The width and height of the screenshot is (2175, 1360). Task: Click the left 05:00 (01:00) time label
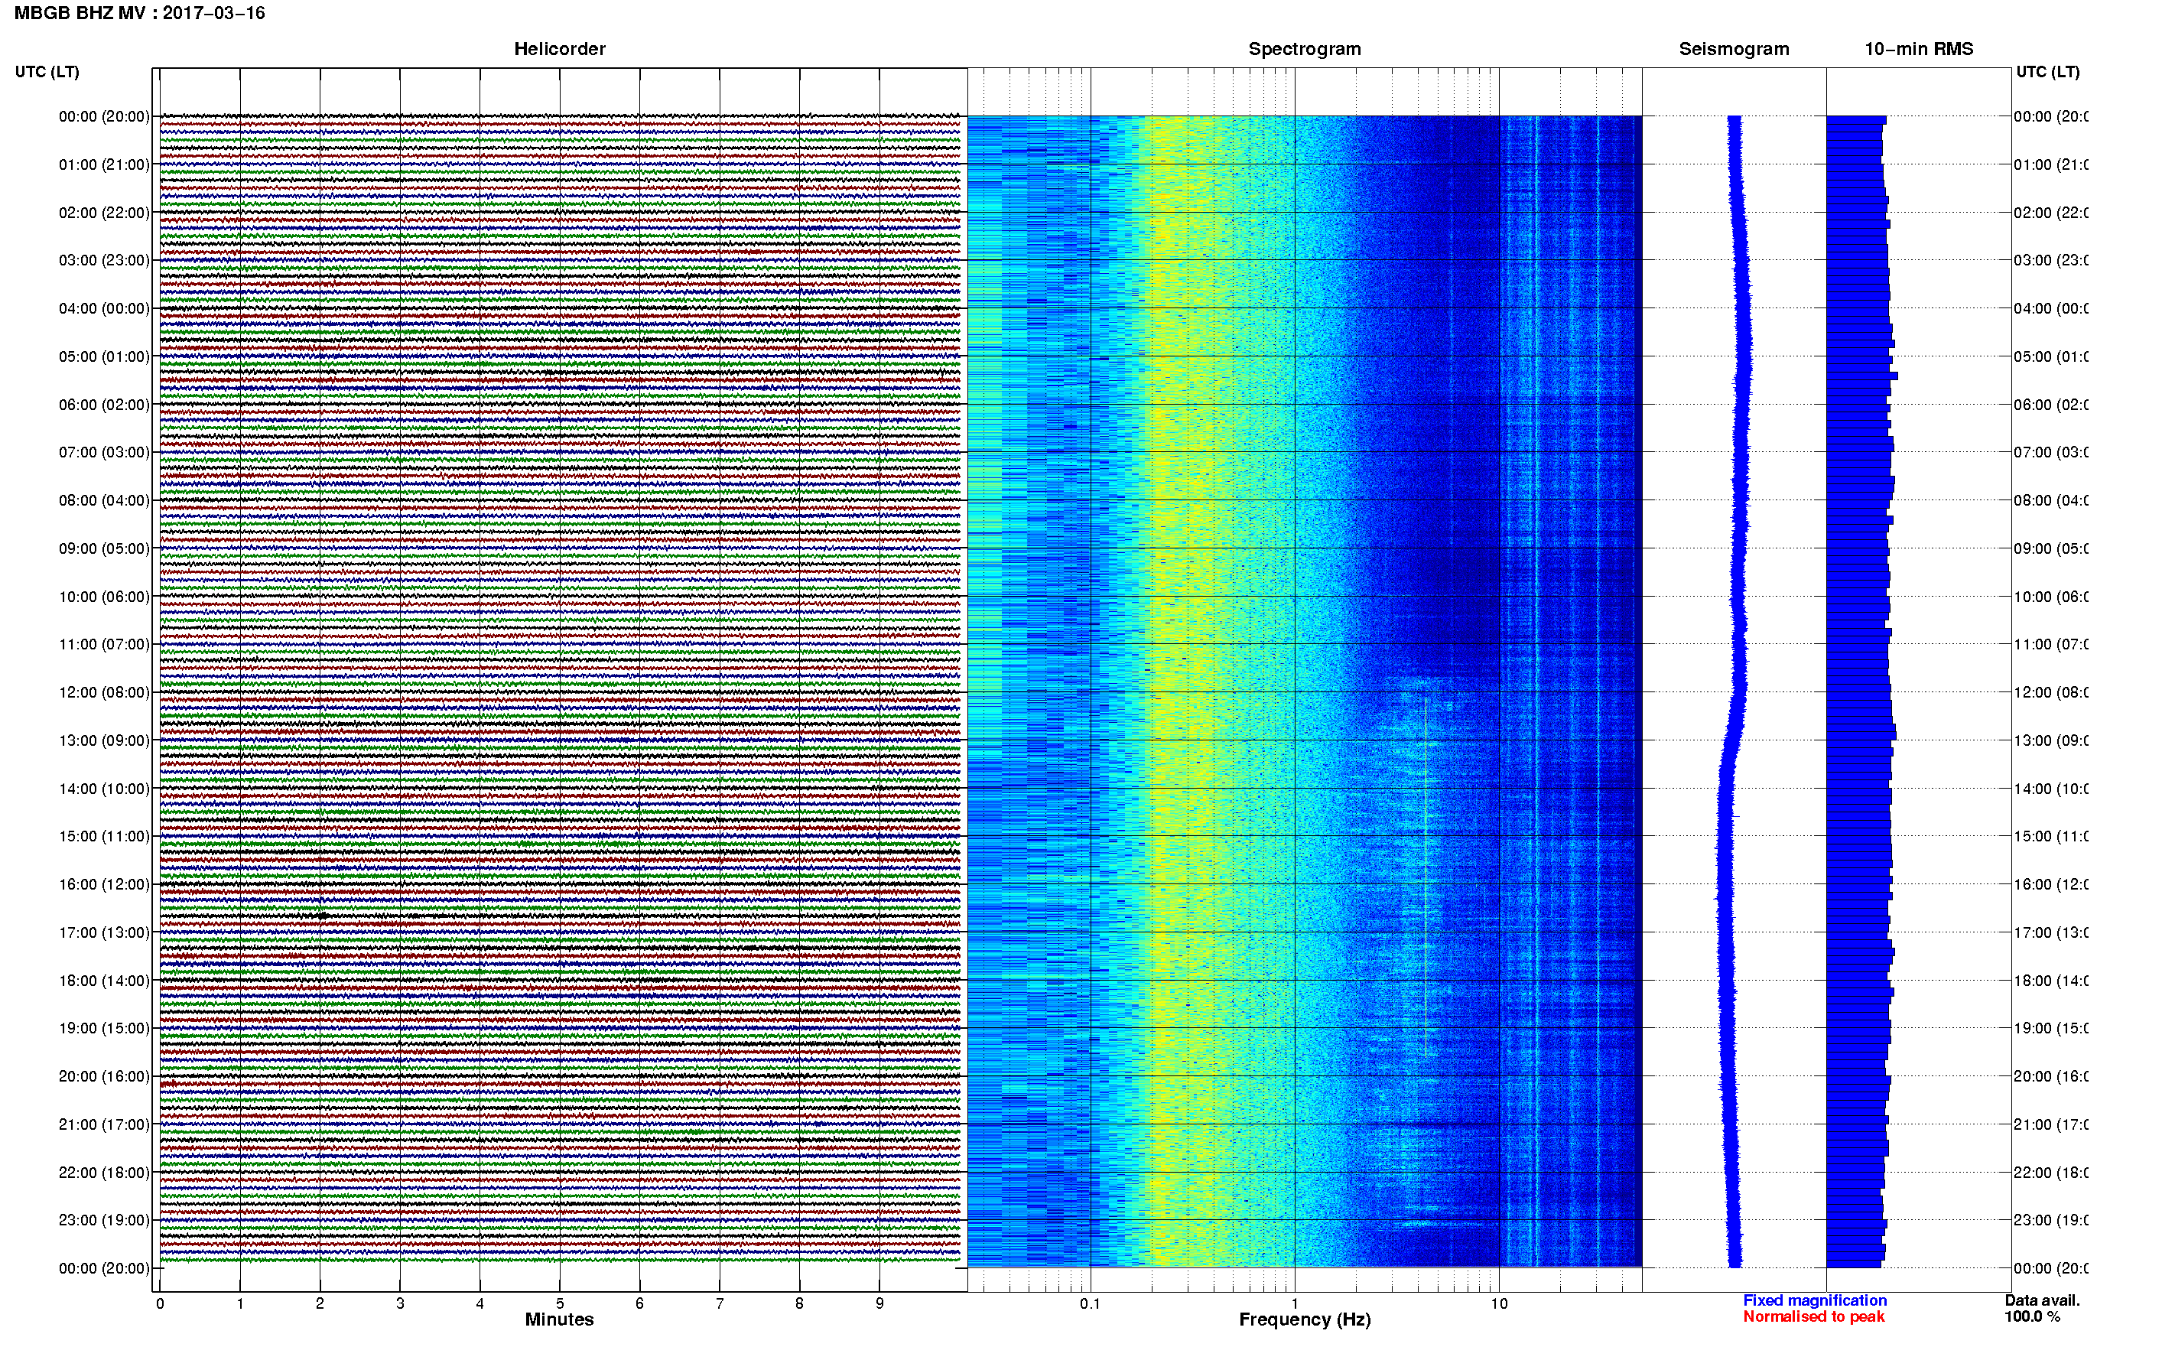[x=104, y=356]
